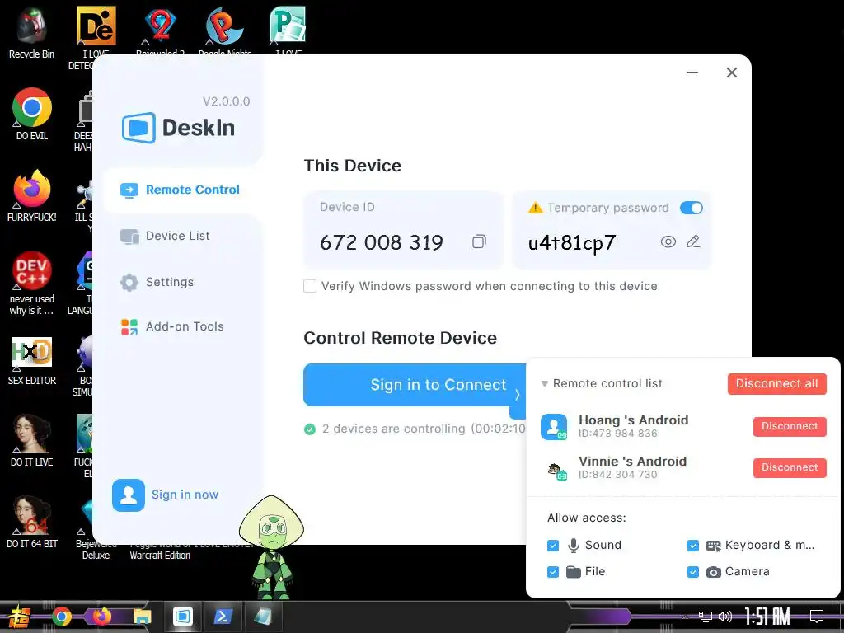Open the Settings tab in DeskIn
This screenshot has height=633, width=844.
(157, 282)
